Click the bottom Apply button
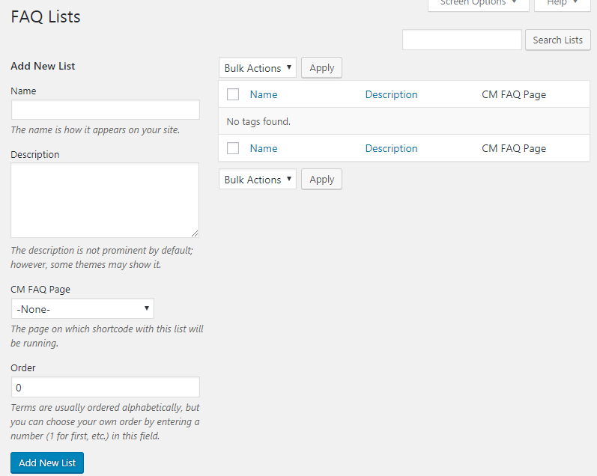The width and height of the screenshot is (597, 476). click(321, 180)
